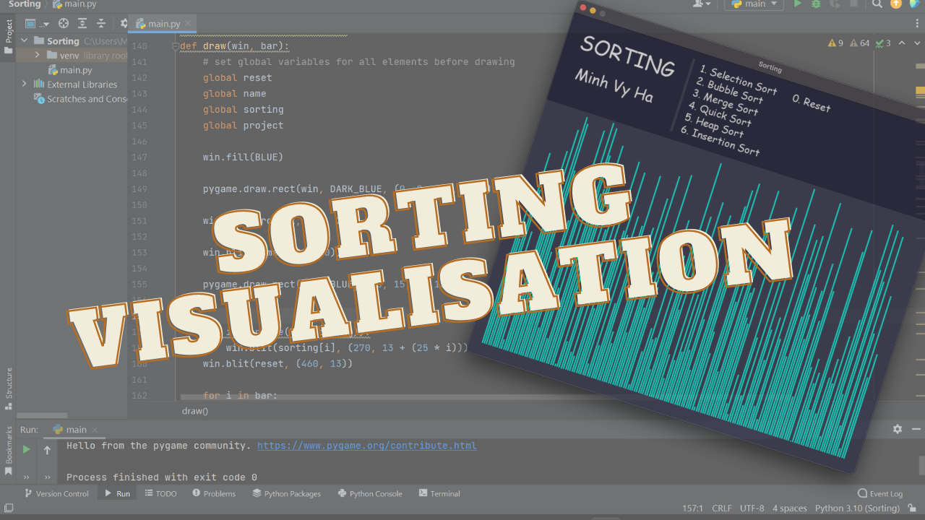Open Project panel options with the gear icon

123,23
